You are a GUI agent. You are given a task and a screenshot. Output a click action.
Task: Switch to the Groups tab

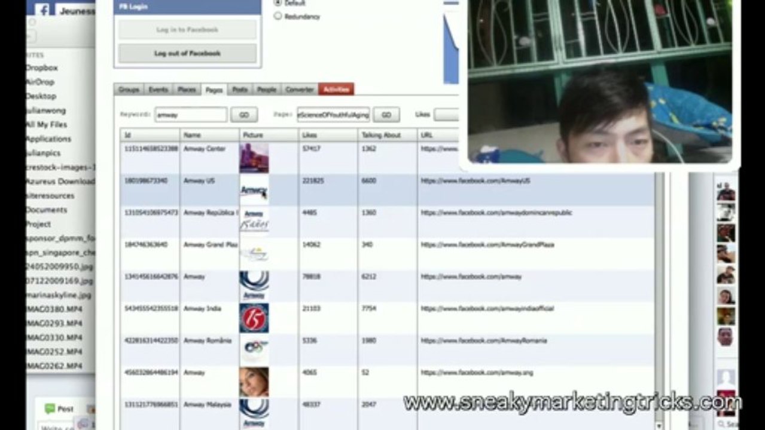pos(129,90)
